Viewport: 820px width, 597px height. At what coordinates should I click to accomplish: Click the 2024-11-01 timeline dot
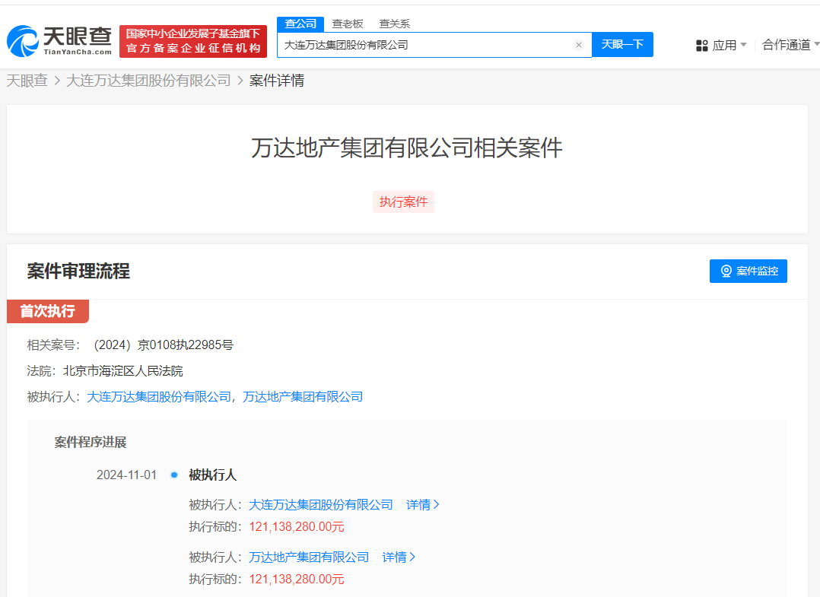(x=174, y=475)
